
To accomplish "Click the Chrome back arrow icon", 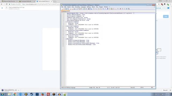I will pyautogui.click(x=2, y=4).
